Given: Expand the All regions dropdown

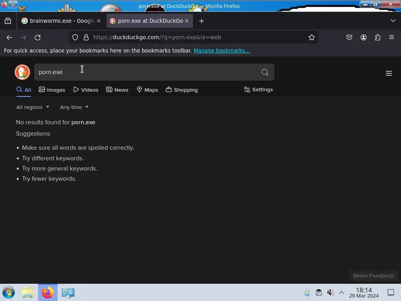Looking at the screenshot, I should coord(33,107).
